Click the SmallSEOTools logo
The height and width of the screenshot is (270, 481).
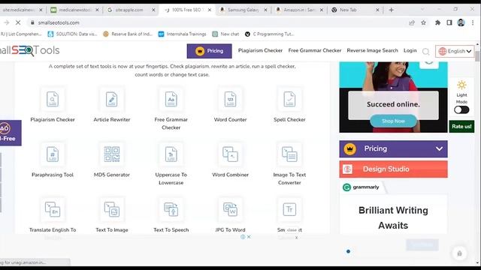tap(30, 50)
